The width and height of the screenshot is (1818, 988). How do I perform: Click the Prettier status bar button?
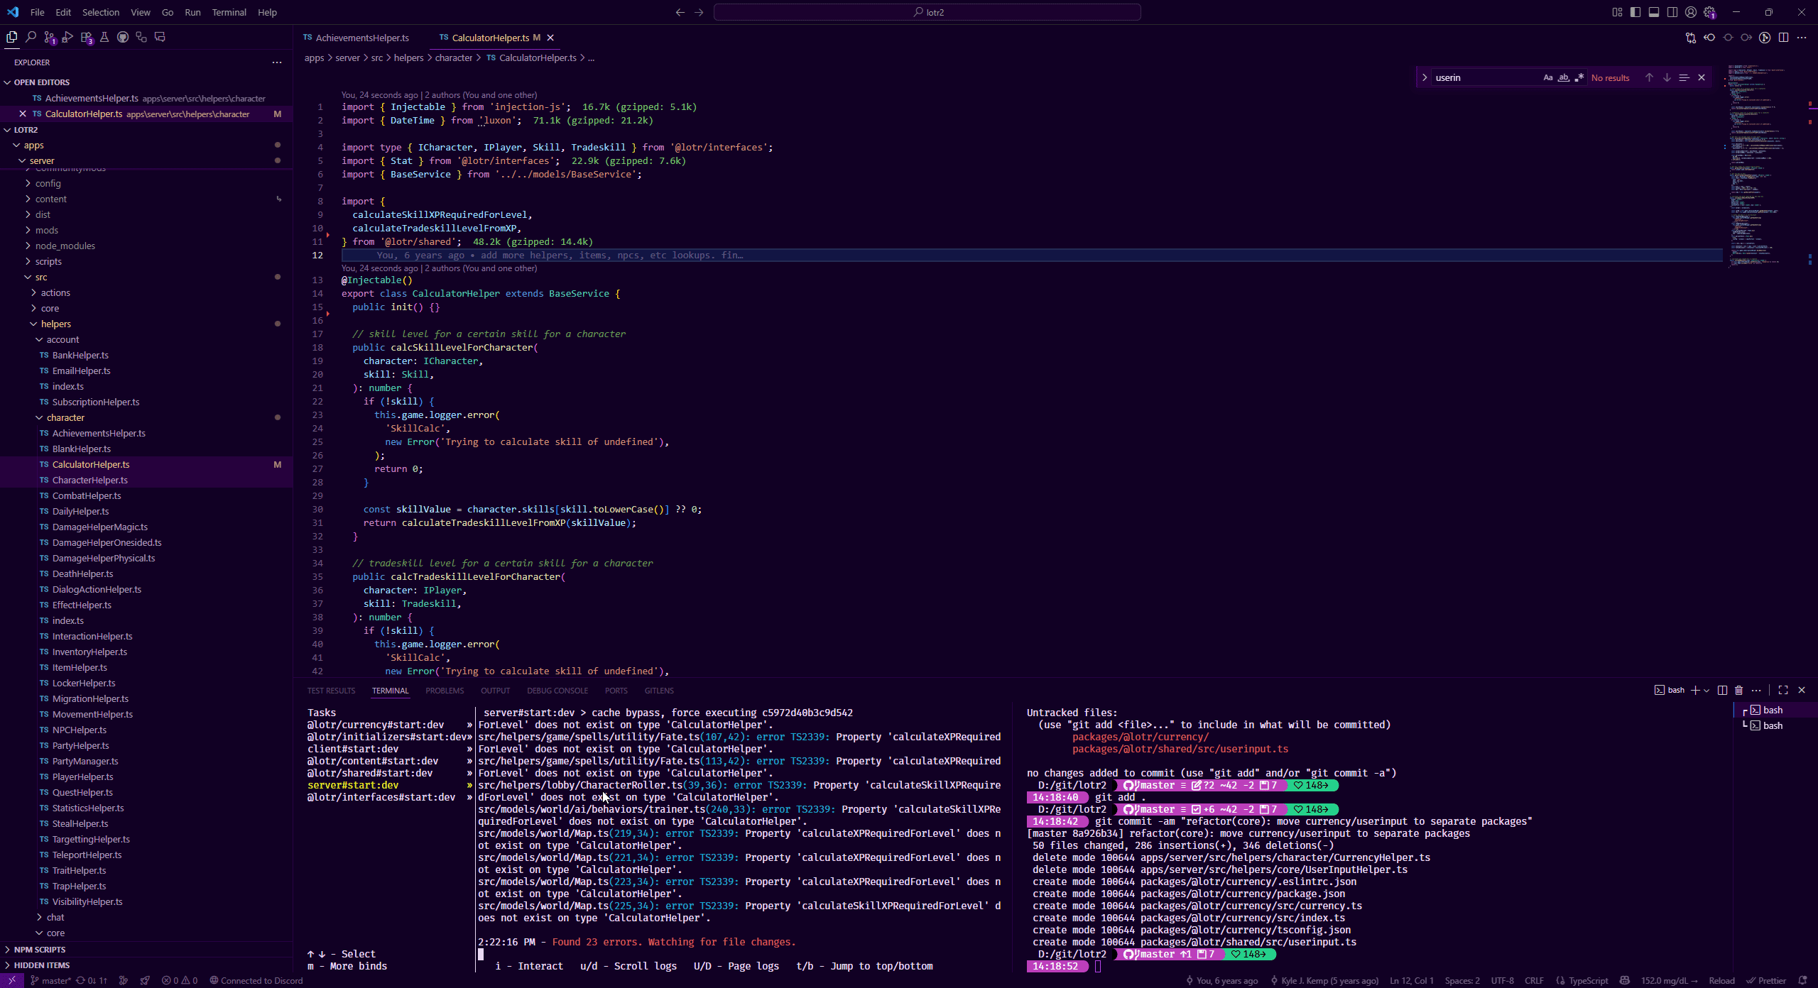[1766, 981]
